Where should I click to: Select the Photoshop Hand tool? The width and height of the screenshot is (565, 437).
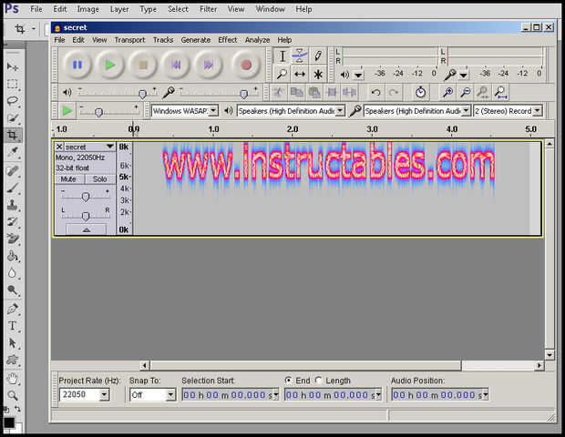[x=13, y=379]
